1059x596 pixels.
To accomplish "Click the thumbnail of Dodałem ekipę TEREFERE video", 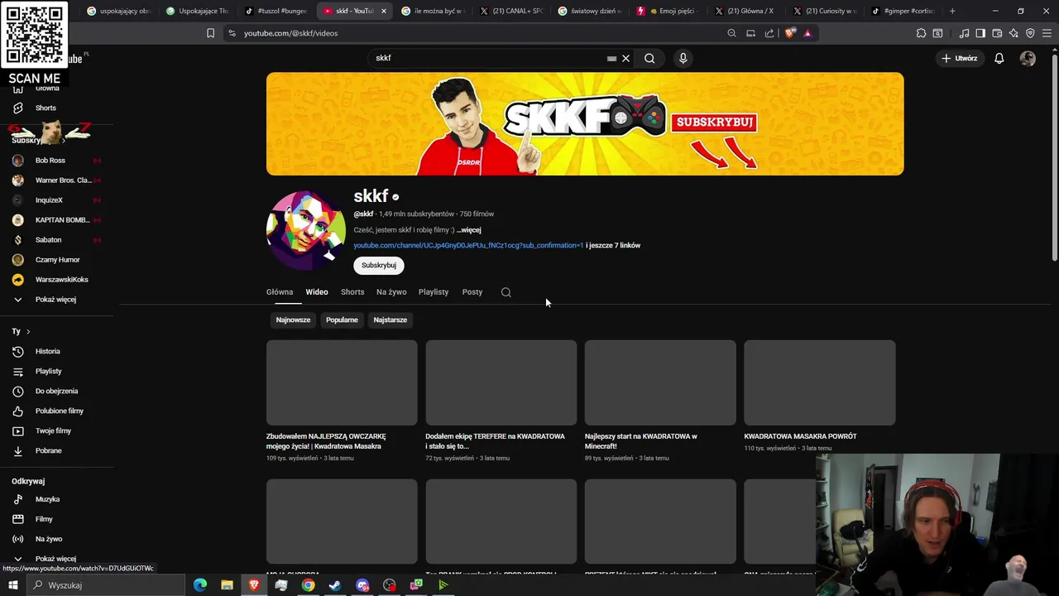I will pos(501,382).
